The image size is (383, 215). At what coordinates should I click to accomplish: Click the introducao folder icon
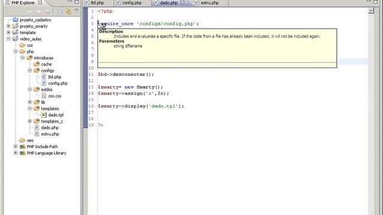click(29, 58)
